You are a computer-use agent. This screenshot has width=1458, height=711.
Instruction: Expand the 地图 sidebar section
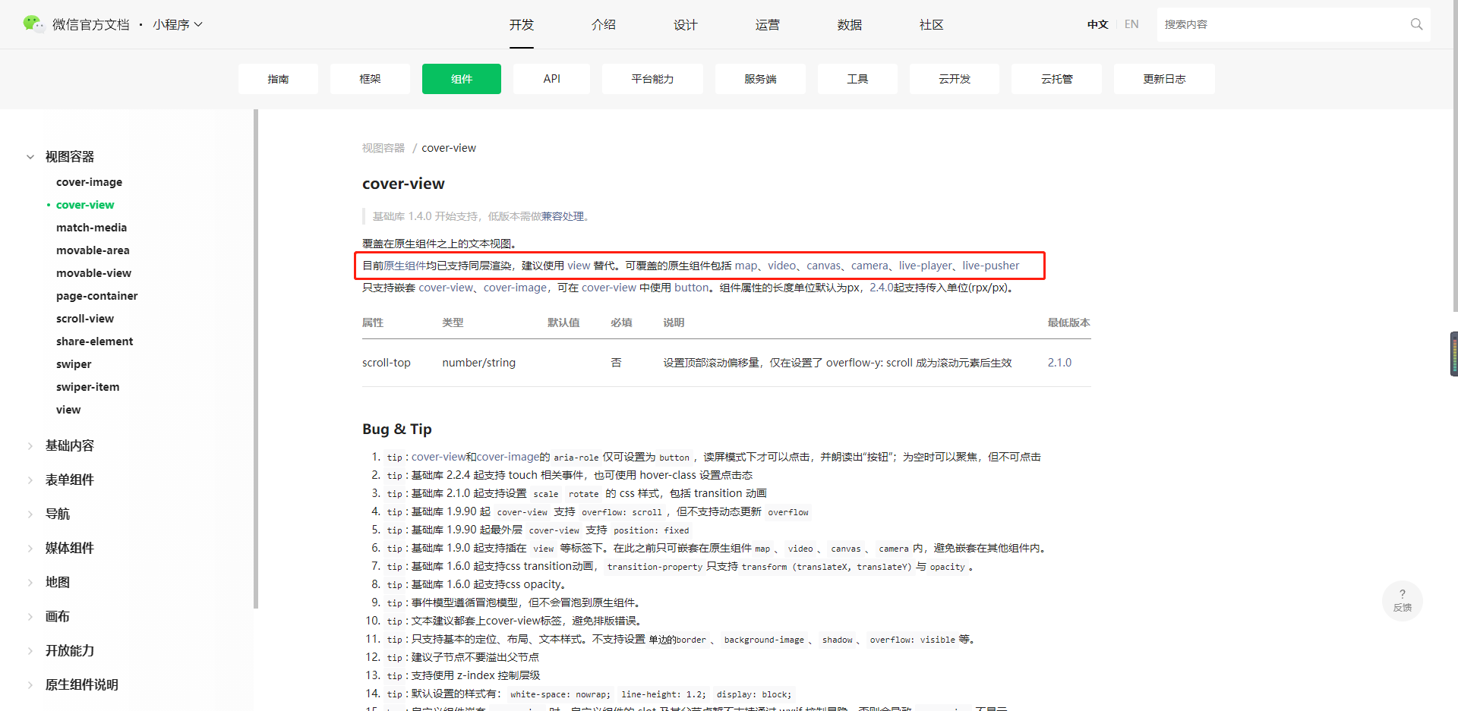click(30, 582)
